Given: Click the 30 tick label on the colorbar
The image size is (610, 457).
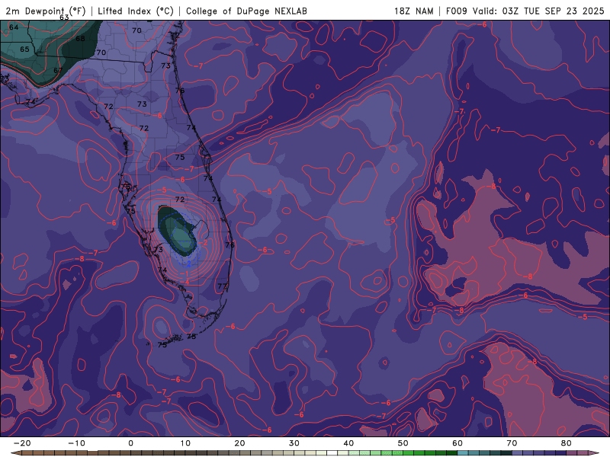Looking at the screenshot, I should 294,443.
